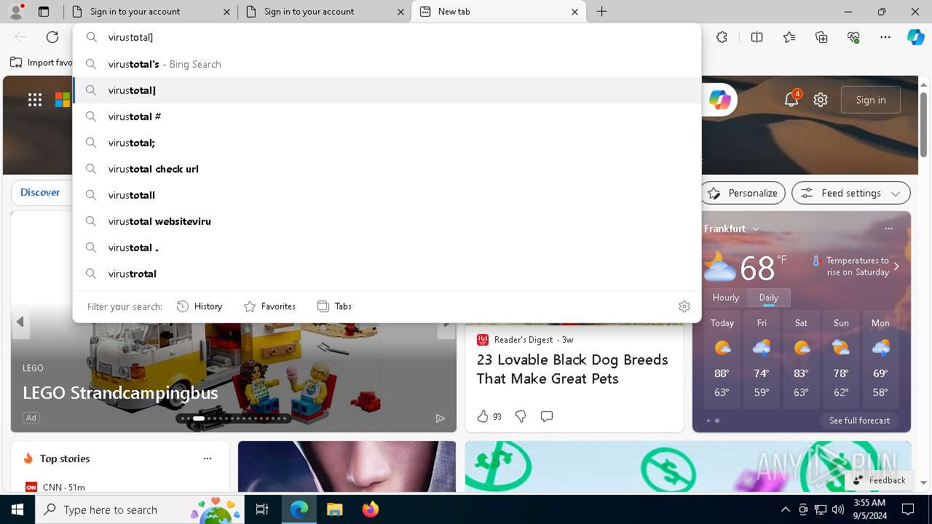
Task: Enable split screen view
Action: pos(757,37)
